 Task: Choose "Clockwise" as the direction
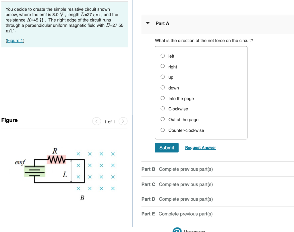tap(163, 109)
